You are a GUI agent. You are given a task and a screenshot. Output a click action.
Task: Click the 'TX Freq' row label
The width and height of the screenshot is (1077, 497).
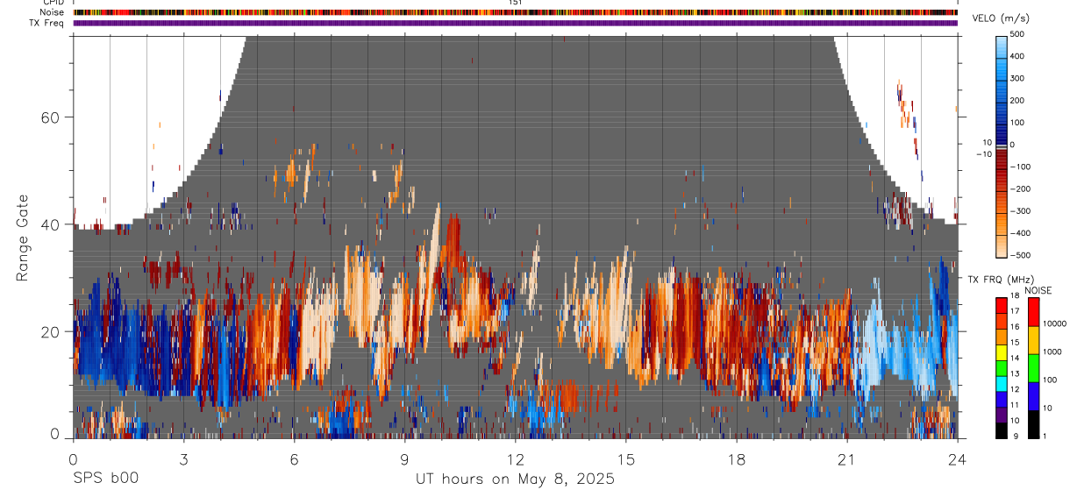46,23
